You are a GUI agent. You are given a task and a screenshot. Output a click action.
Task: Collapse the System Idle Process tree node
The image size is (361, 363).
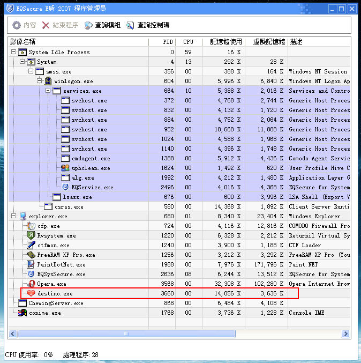point(13,52)
